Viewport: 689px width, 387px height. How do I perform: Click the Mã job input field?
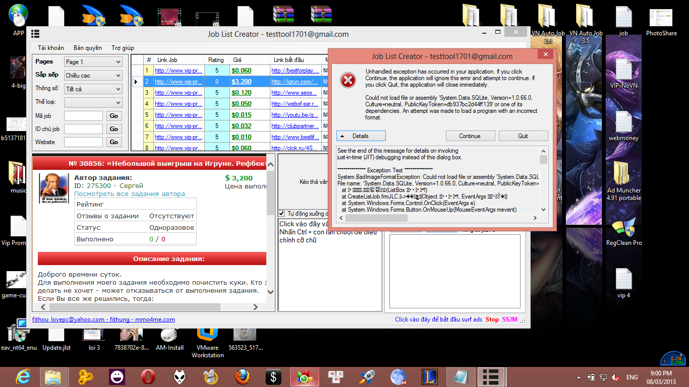click(x=83, y=116)
